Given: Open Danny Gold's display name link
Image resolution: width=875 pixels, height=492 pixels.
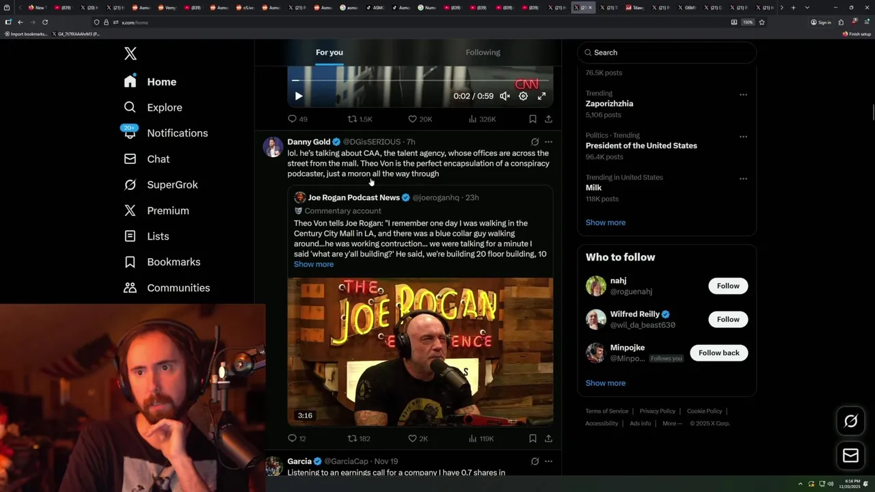Looking at the screenshot, I should pyautogui.click(x=309, y=142).
